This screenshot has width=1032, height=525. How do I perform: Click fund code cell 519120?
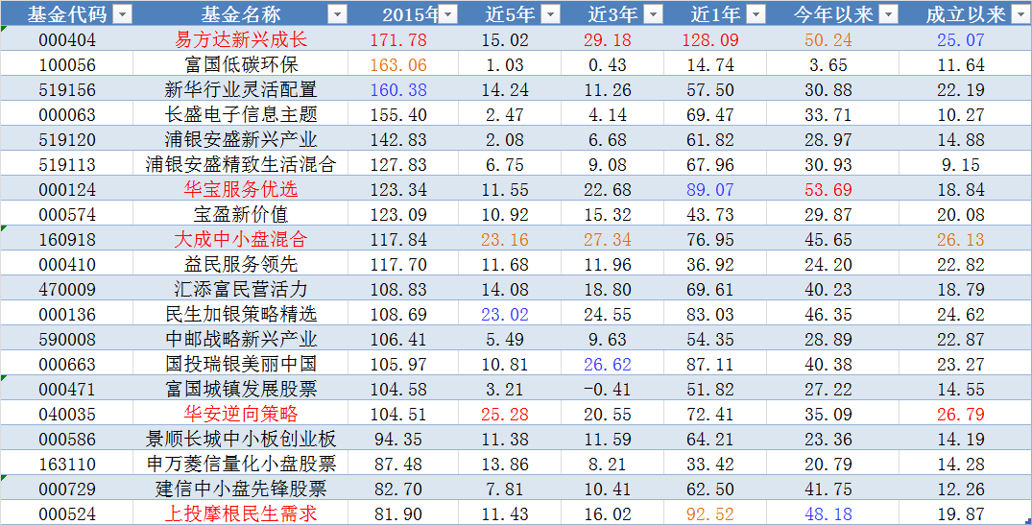(x=67, y=140)
